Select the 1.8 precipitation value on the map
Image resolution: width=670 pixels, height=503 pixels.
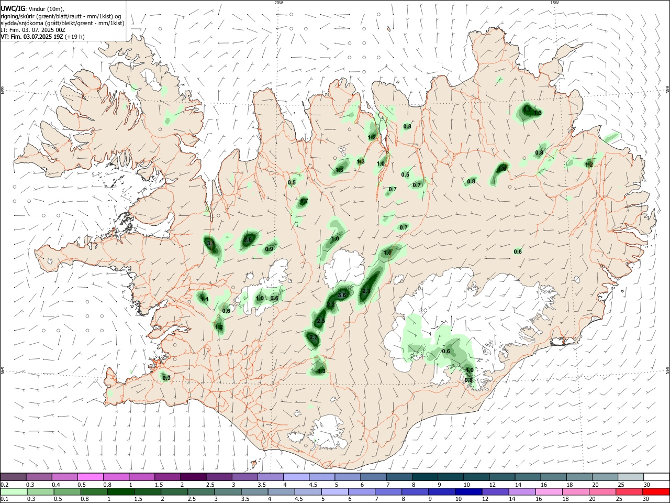click(502, 169)
